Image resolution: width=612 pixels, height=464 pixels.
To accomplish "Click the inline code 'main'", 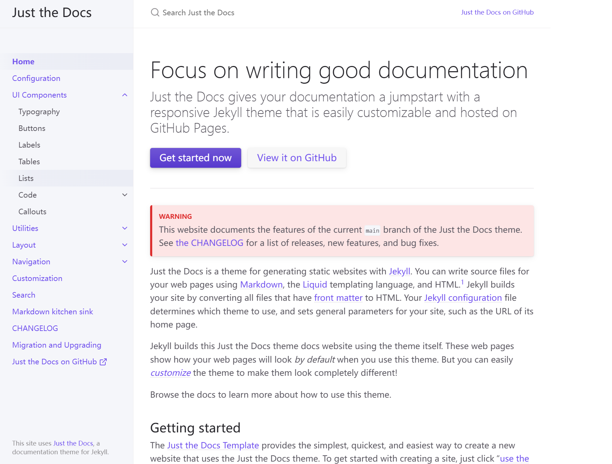I will 373,231.
